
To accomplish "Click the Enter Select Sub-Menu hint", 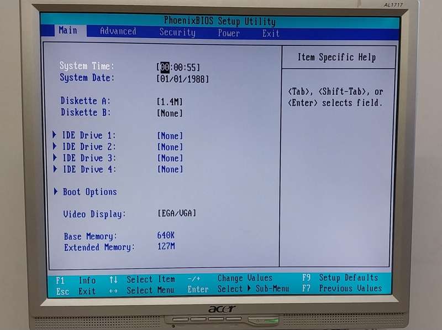I will click(x=238, y=289).
